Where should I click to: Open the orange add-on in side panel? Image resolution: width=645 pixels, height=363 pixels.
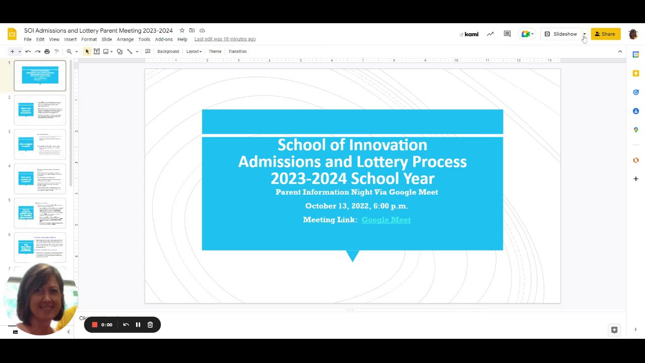click(x=636, y=160)
